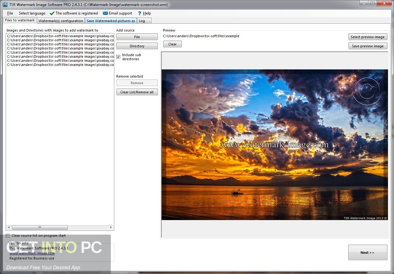Switch to Watermark(s) configuration tab
Screen dimensions: 394x274
tap(61, 21)
